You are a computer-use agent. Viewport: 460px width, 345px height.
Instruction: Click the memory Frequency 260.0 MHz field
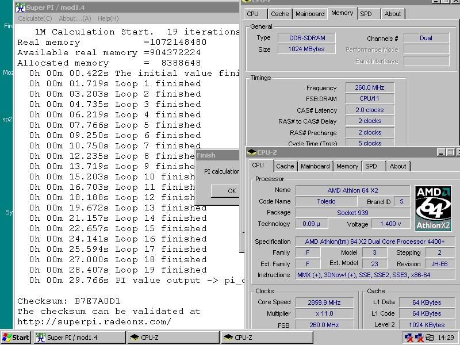coord(370,87)
